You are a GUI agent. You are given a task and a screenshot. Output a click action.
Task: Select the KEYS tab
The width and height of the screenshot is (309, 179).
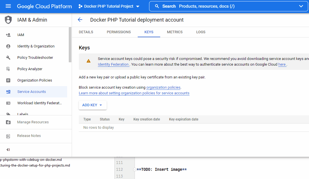coord(149,32)
